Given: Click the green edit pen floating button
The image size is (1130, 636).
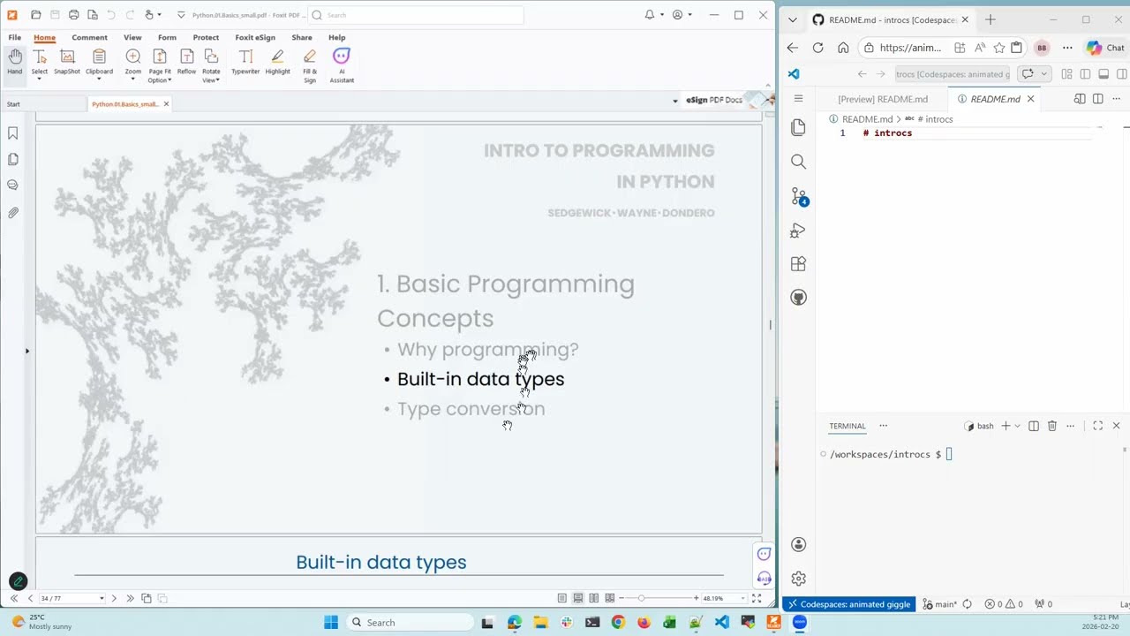Looking at the screenshot, I should 18,581.
